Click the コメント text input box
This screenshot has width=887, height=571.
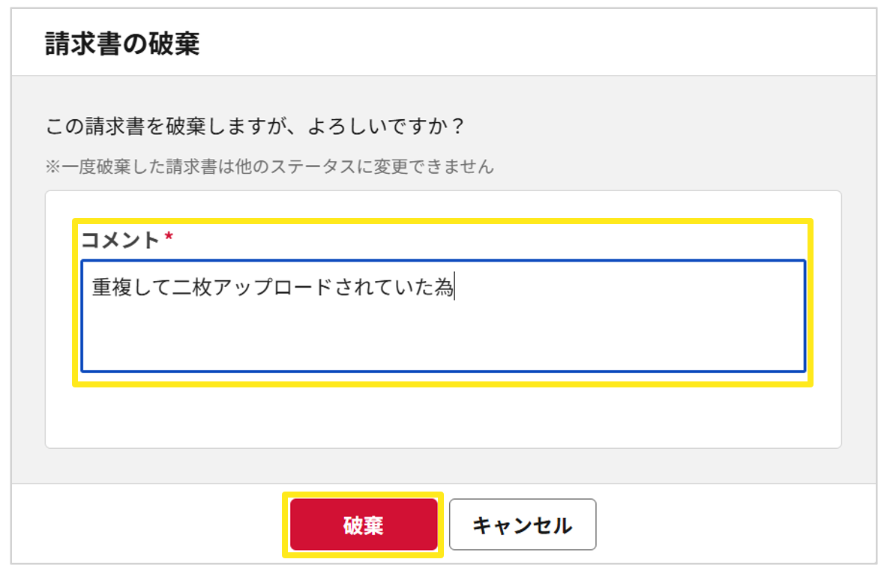tap(442, 330)
